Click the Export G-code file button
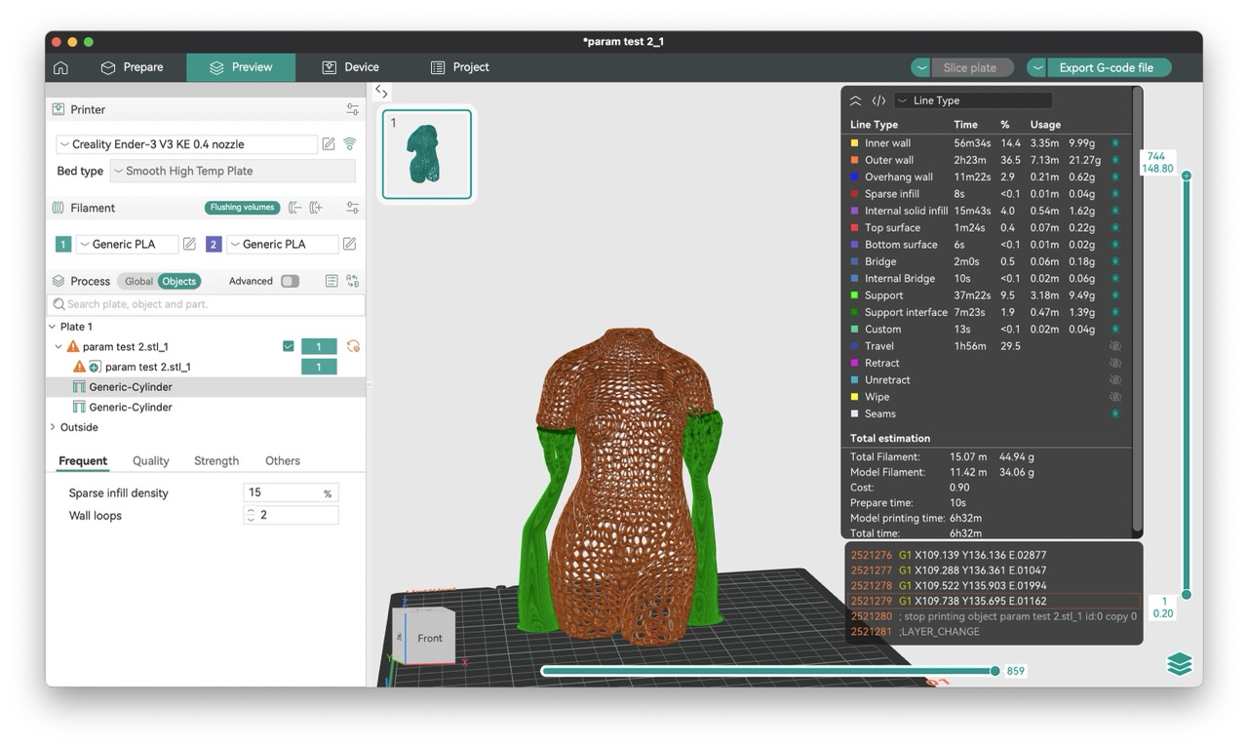The width and height of the screenshot is (1248, 746). [x=1106, y=67]
